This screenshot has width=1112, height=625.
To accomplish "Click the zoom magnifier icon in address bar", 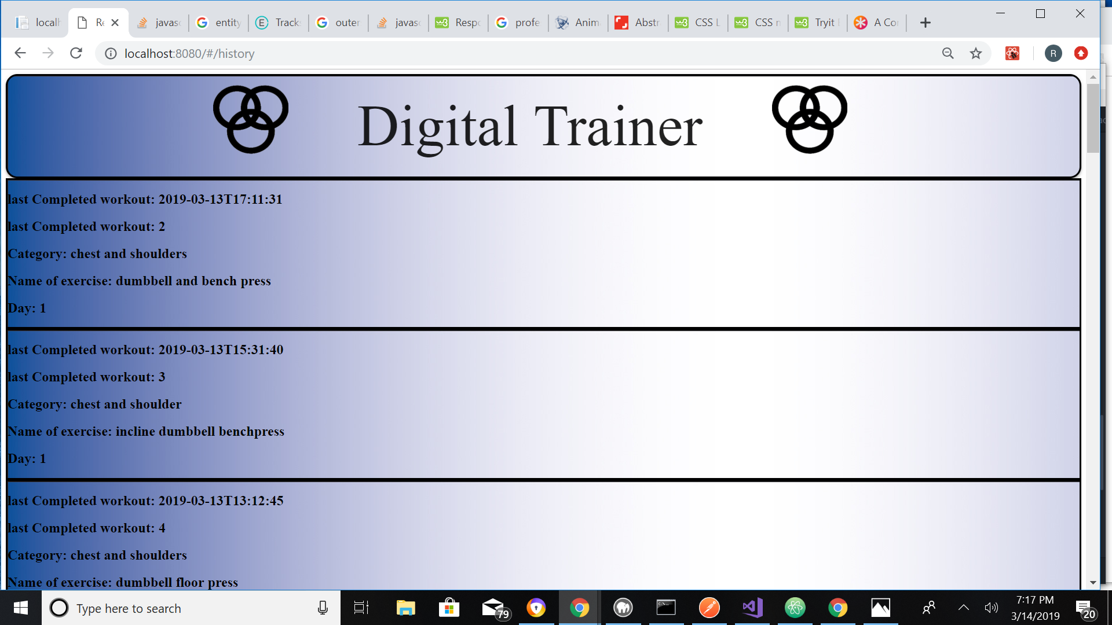I will coord(948,53).
